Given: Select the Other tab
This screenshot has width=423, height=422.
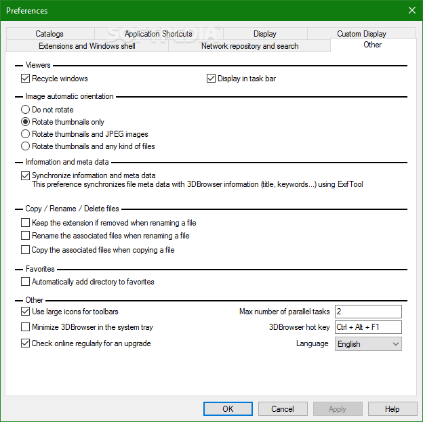Looking at the screenshot, I should (373, 45).
